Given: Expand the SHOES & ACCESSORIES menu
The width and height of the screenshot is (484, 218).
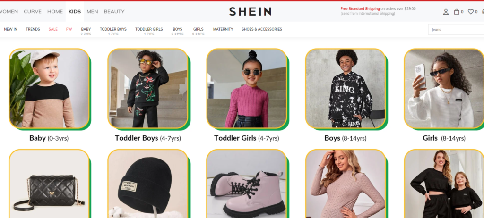Looking at the screenshot, I should point(262,29).
